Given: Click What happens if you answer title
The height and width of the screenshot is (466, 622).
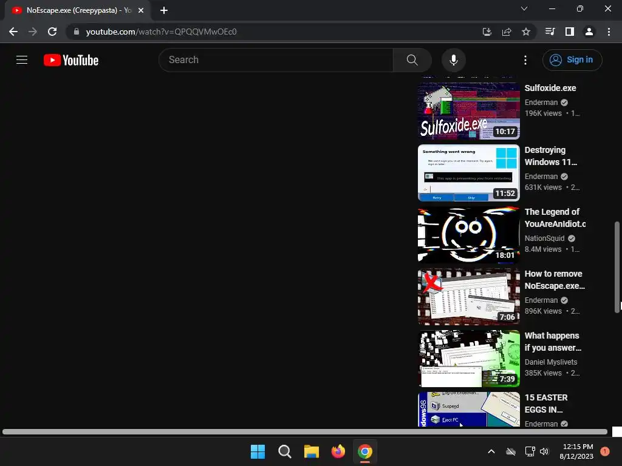Looking at the screenshot, I should pos(553,342).
